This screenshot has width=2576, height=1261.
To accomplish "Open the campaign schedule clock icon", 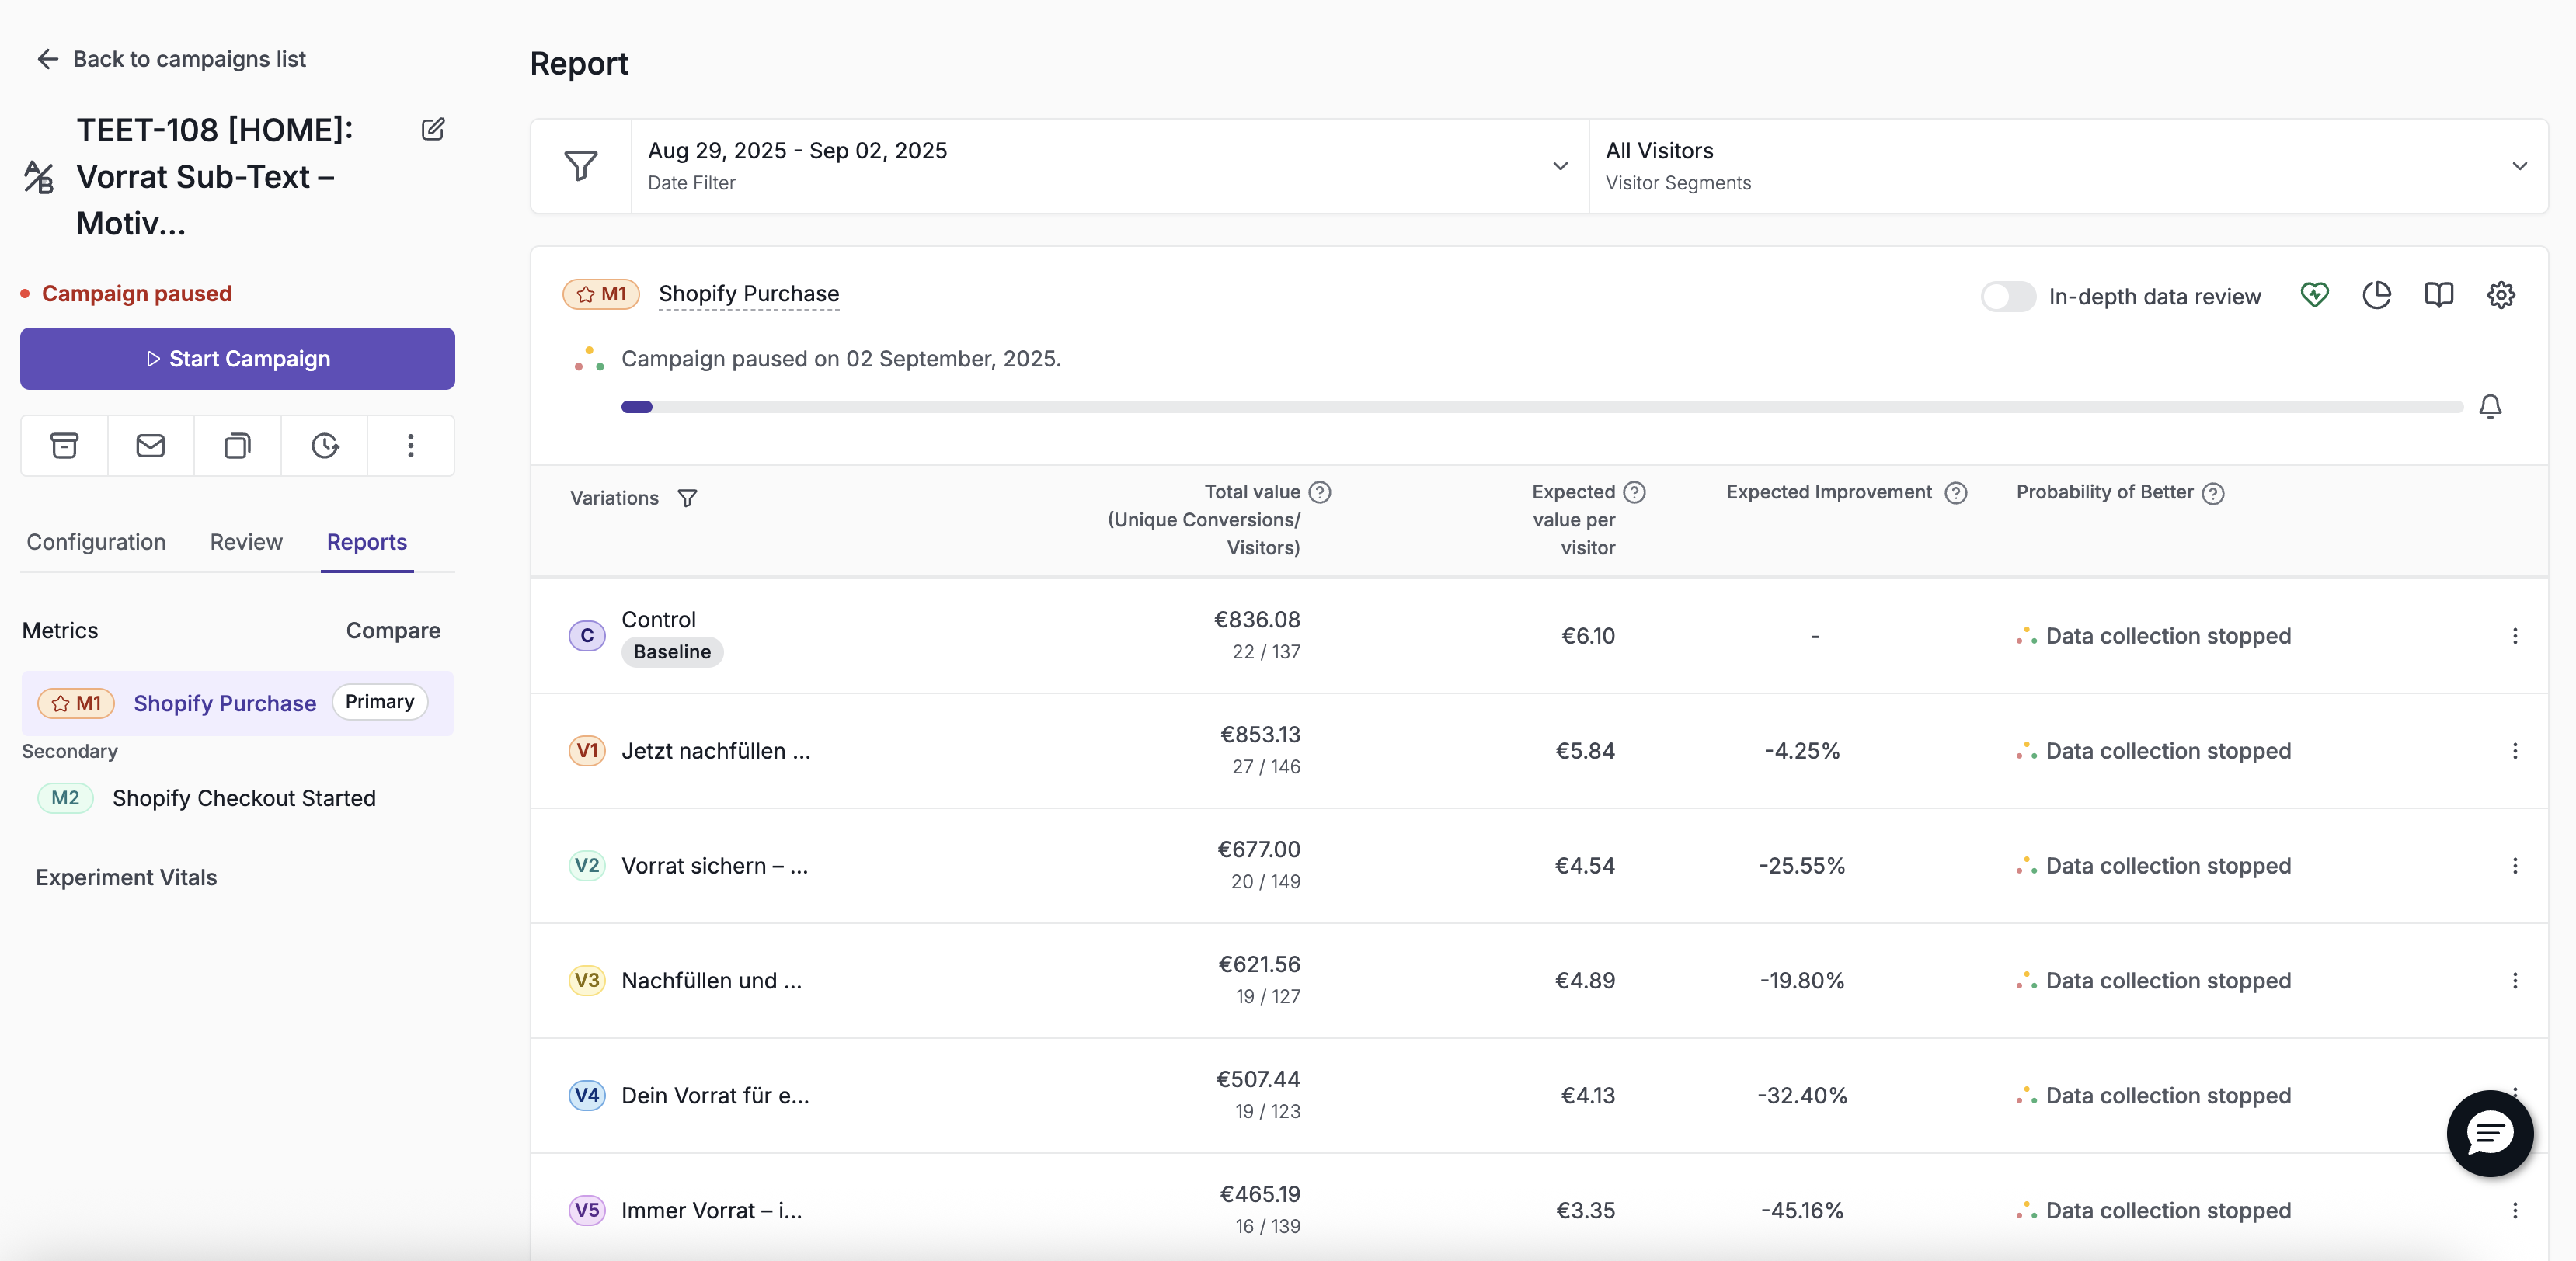I will (325, 446).
